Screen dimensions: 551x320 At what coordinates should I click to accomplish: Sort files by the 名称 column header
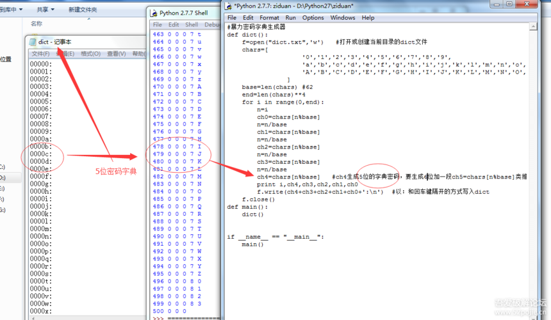[37, 24]
